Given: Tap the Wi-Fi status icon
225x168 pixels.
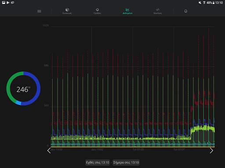Looking at the screenshot, I should point(204,3).
